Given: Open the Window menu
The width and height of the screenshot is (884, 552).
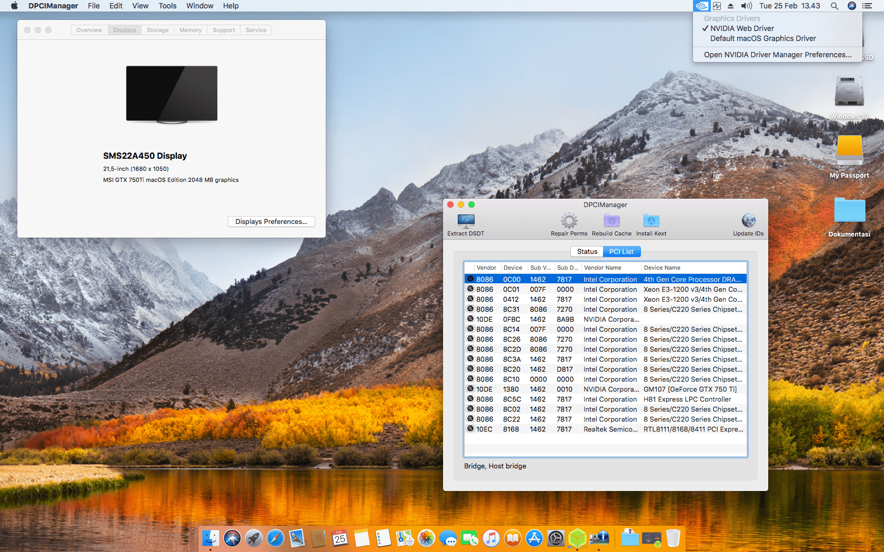Looking at the screenshot, I should [x=199, y=6].
